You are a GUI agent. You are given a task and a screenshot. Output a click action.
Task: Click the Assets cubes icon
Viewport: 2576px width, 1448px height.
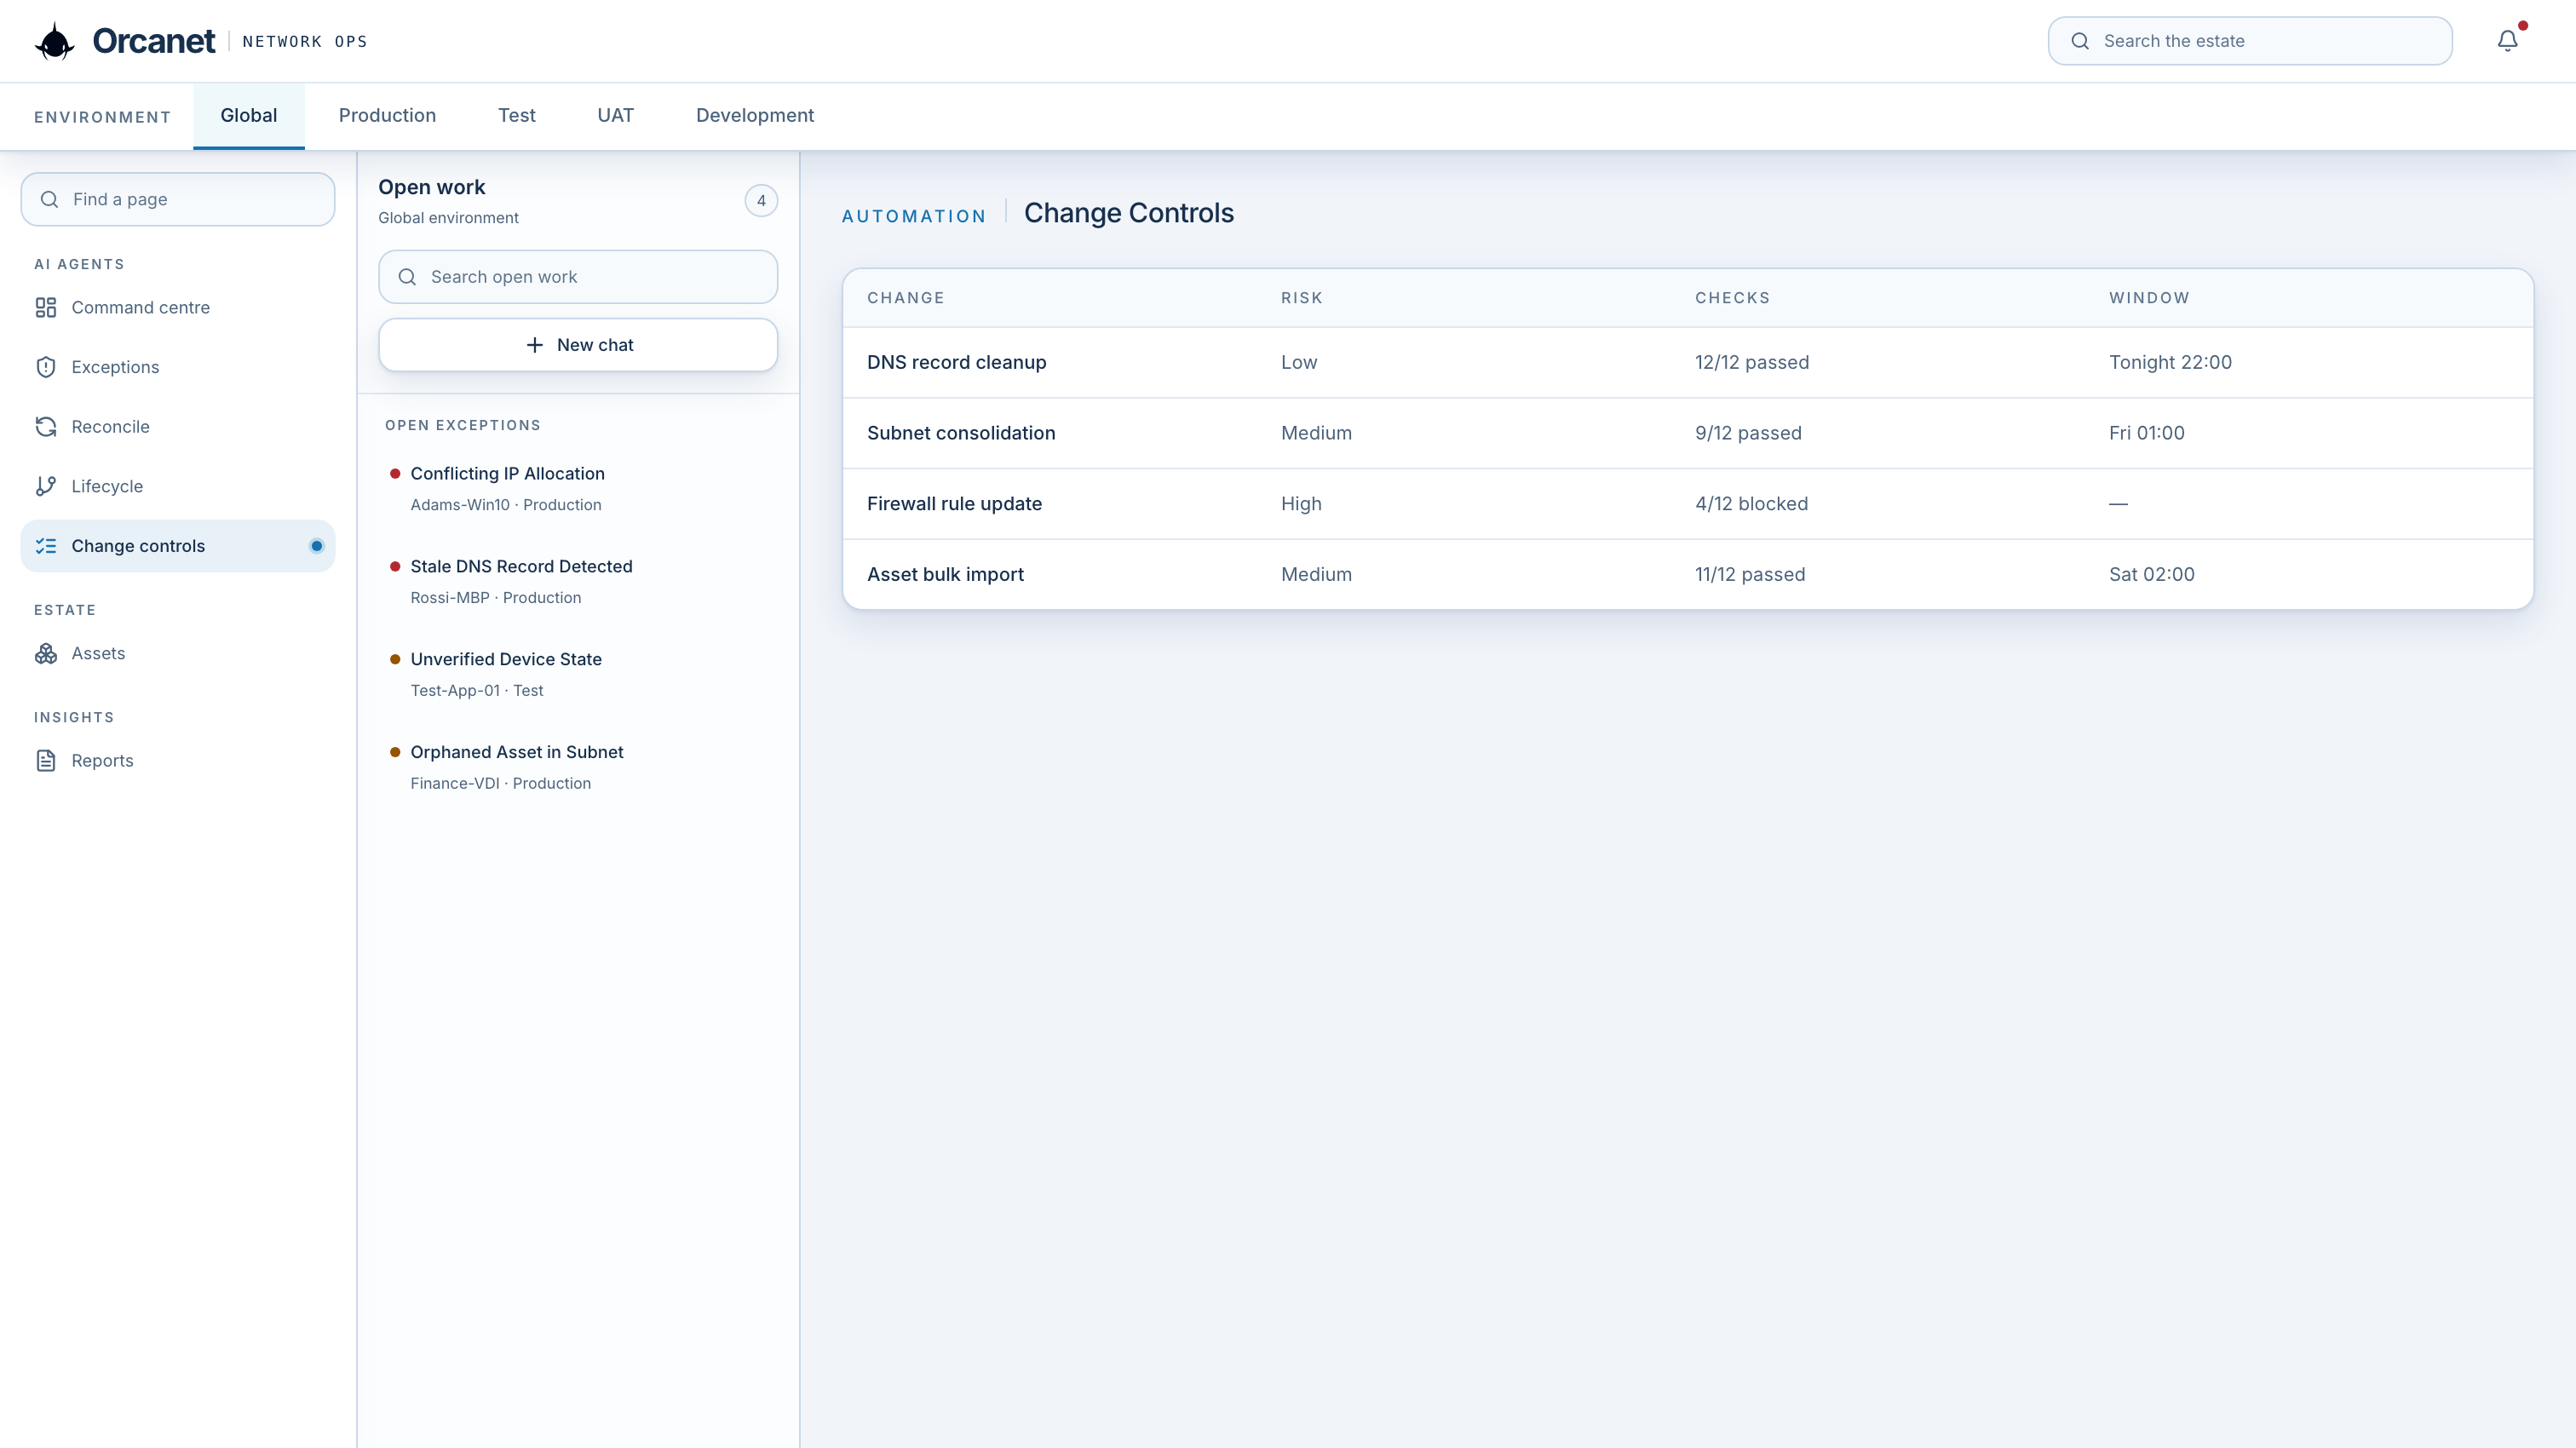point(46,653)
